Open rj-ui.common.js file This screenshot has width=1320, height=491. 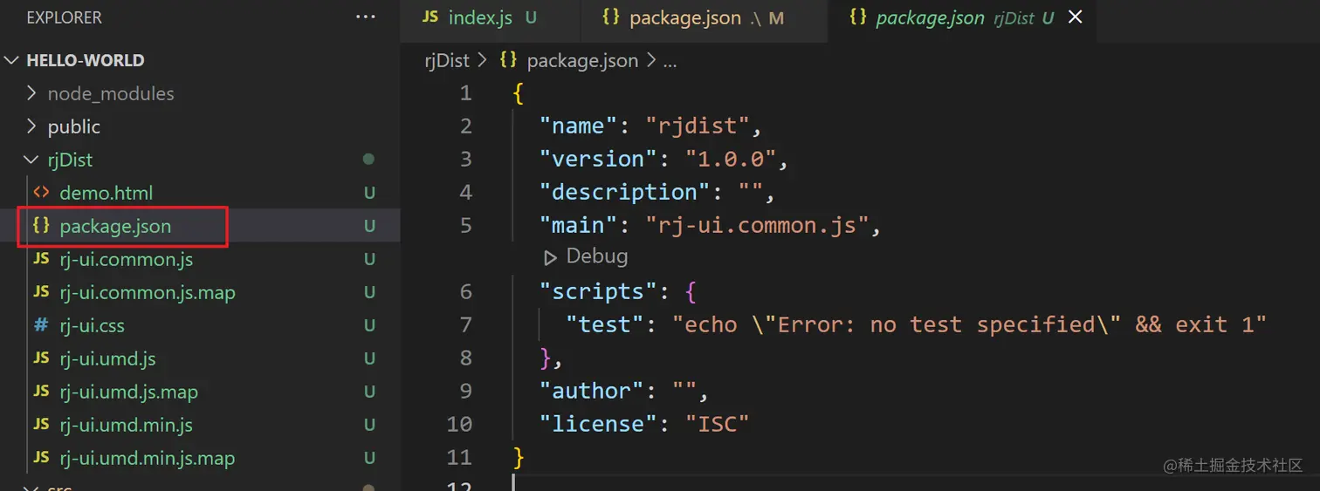coord(127,259)
